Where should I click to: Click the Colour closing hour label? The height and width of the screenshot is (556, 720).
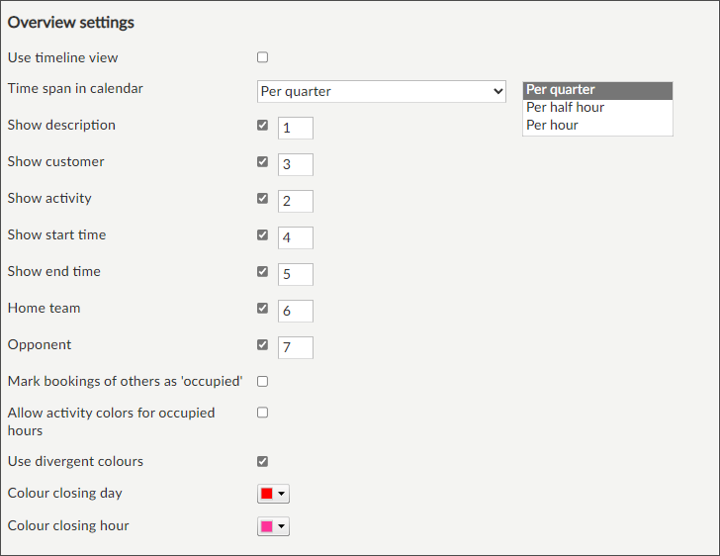[68, 525]
